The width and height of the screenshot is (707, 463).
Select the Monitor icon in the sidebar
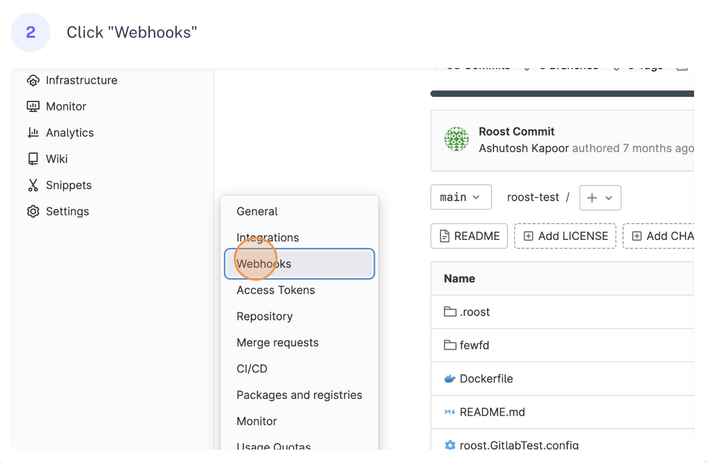tap(33, 106)
